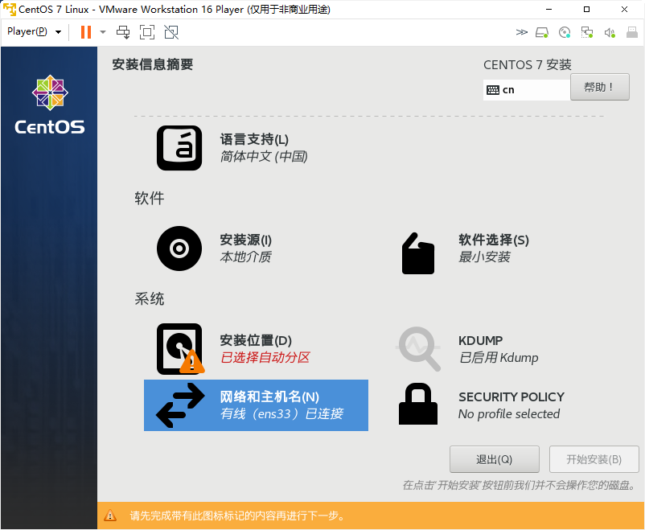Enter full screen mode

(x=147, y=32)
